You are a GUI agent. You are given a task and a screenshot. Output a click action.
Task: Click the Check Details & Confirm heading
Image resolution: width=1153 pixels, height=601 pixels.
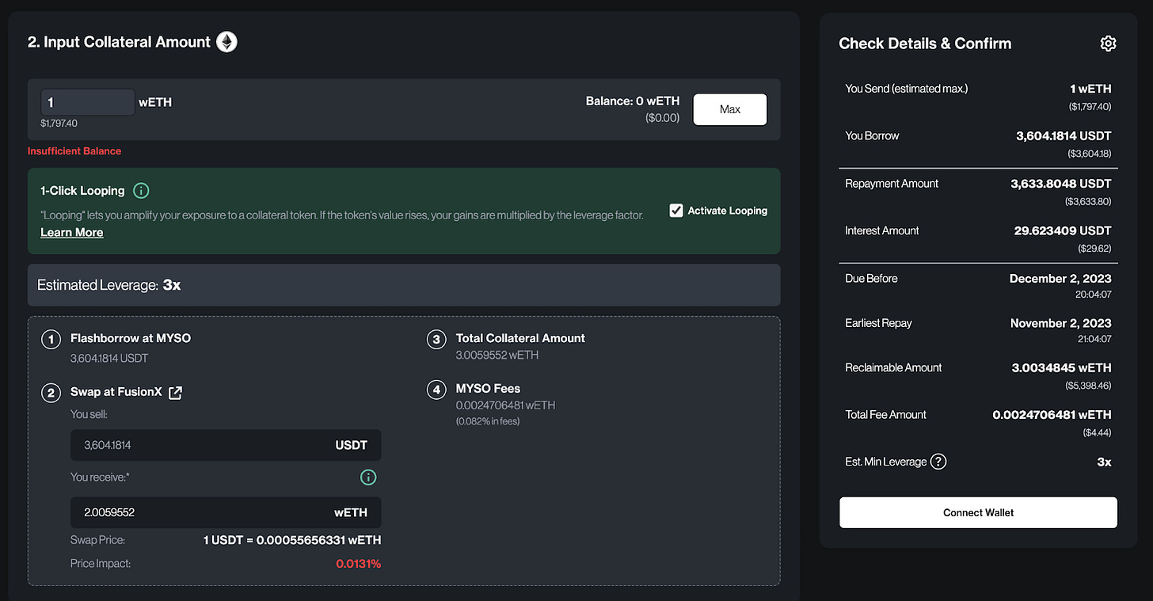point(925,44)
